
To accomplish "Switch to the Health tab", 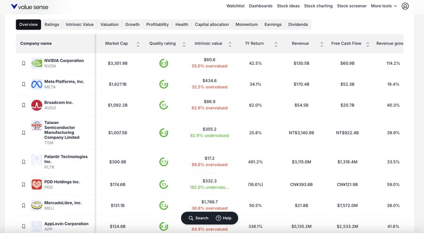I will [x=182, y=24].
